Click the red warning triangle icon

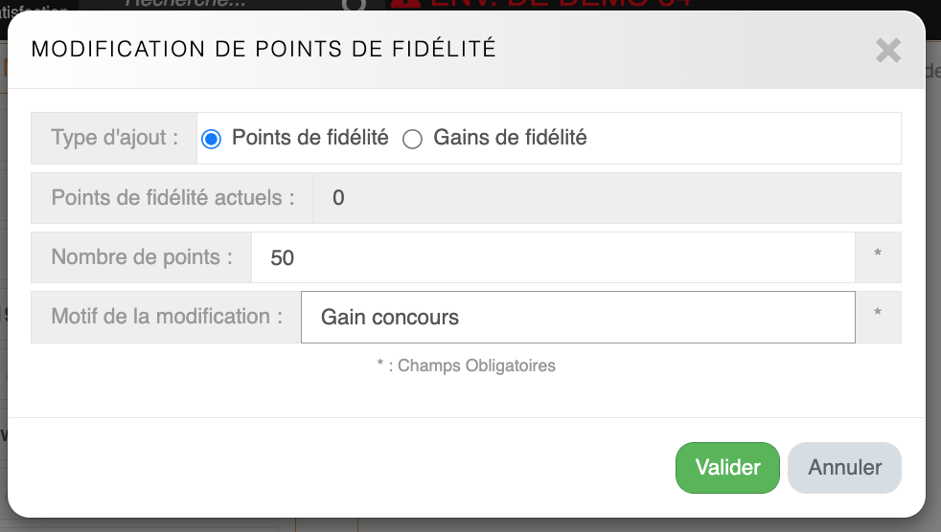click(405, 4)
